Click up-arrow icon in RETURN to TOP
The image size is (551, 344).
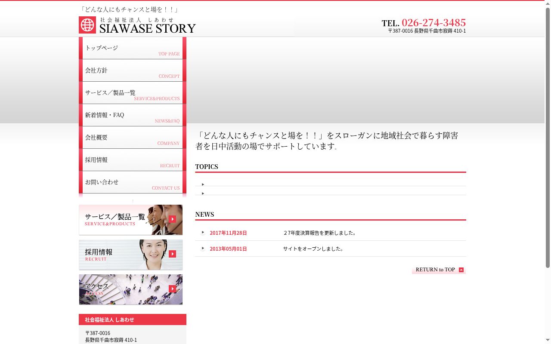pos(461,270)
